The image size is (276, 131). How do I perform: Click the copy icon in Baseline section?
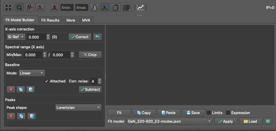pos(21,89)
